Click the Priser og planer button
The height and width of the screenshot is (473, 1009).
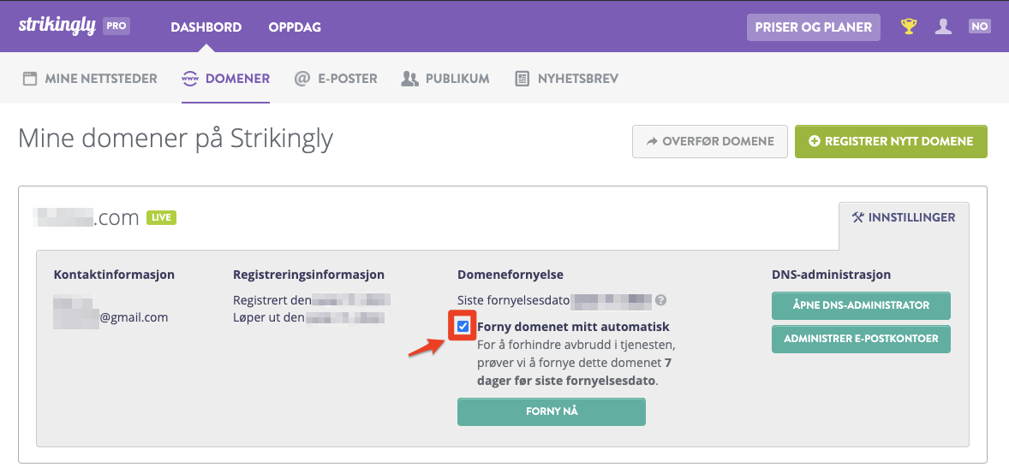pyautogui.click(x=814, y=27)
